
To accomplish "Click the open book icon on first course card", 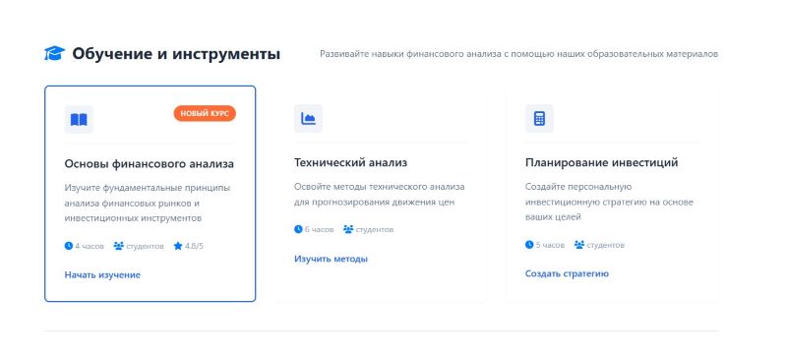I will (x=79, y=120).
